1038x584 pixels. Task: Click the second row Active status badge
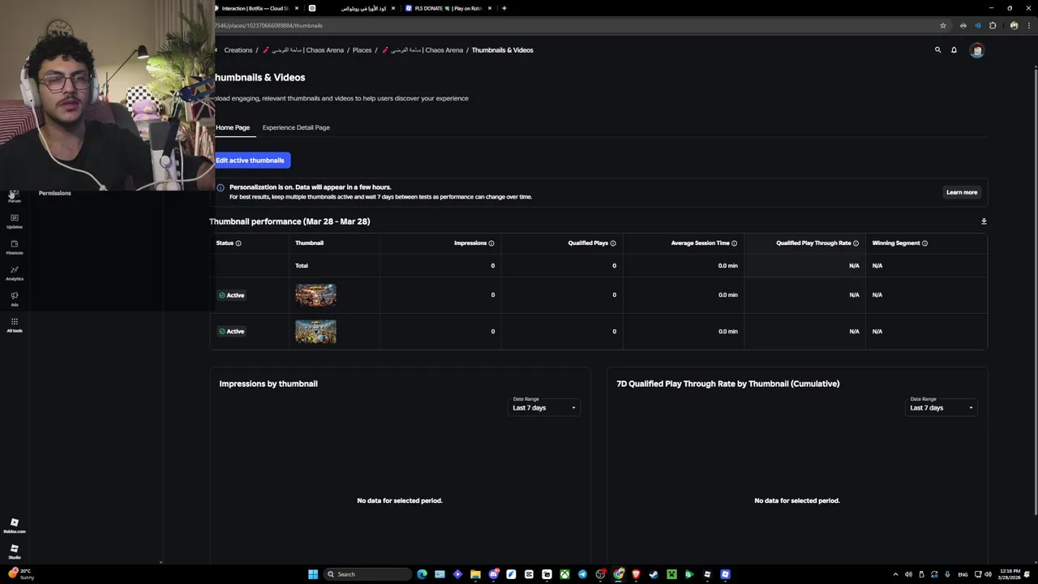(x=232, y=332)
